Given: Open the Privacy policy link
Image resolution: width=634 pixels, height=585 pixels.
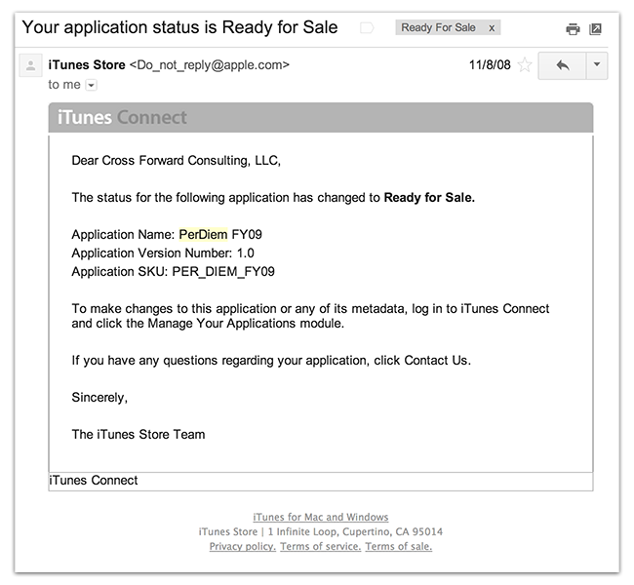Looking at the screenshot, I should coord(243,546).
